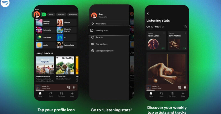Open Weekend Hangouts playlist cover
Screen dimensions: 221x114
[45, 65]
